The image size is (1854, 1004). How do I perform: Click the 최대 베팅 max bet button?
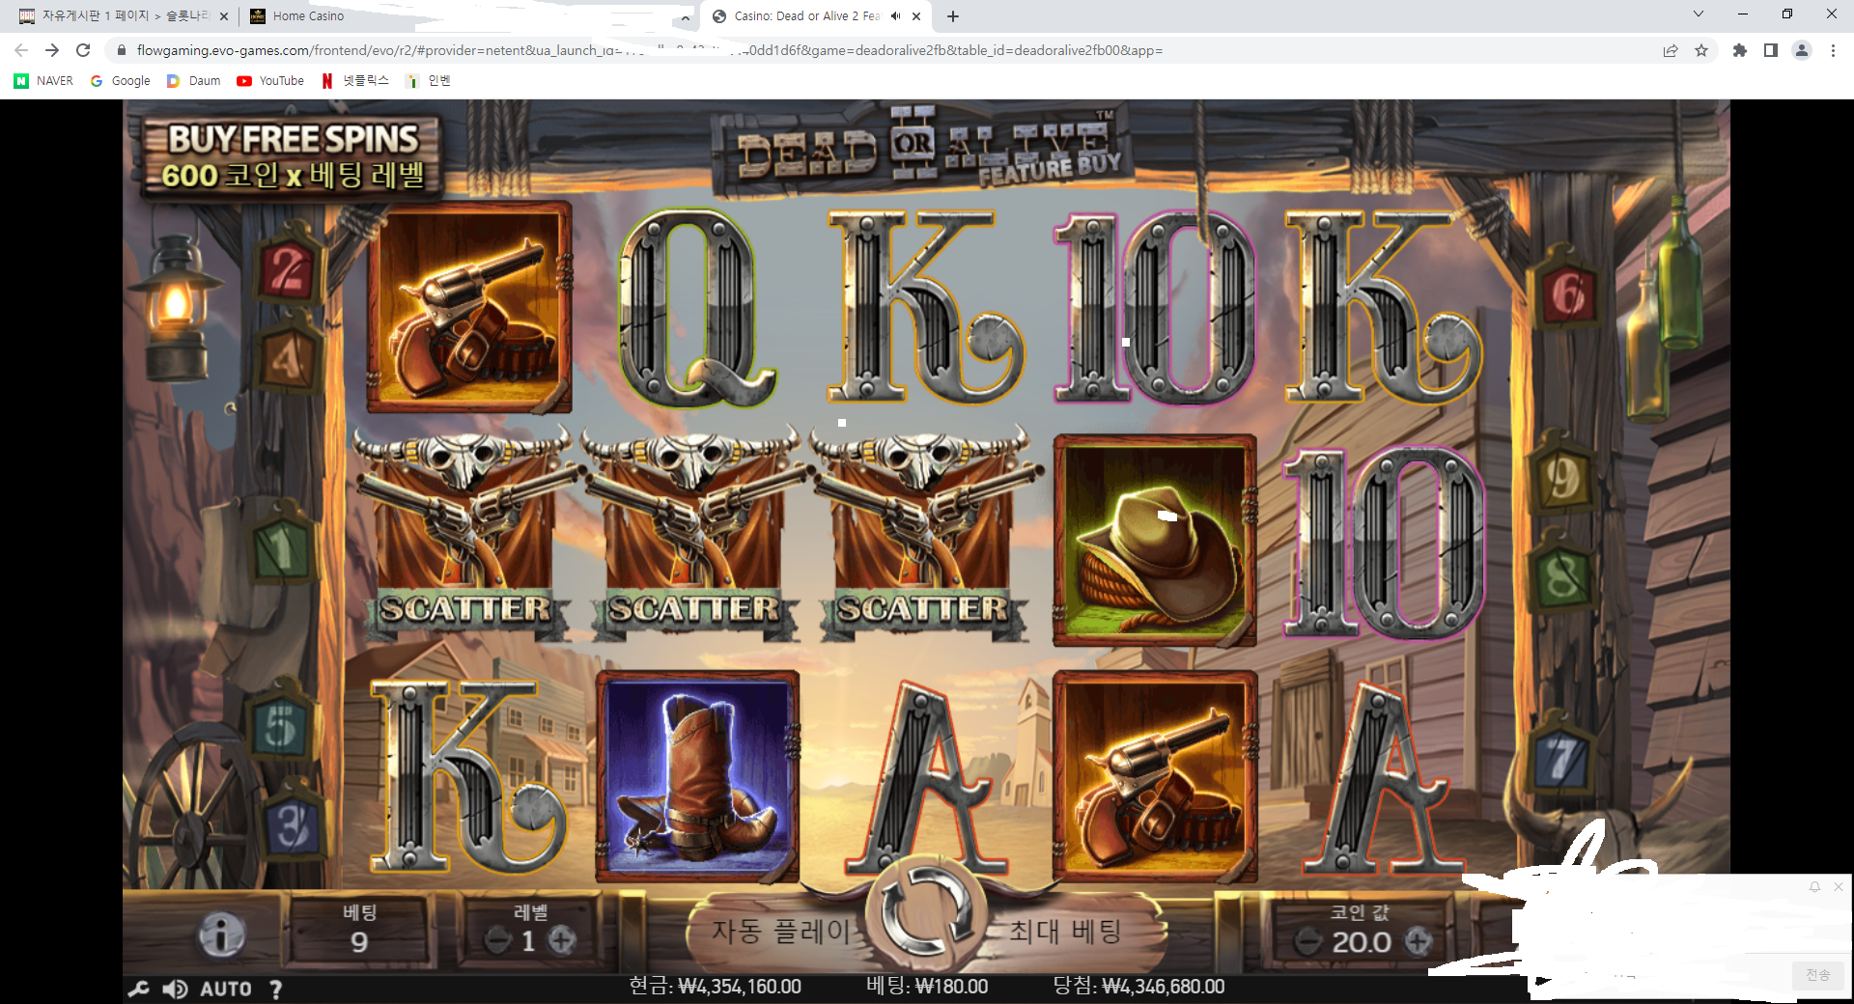point(1067,932)
